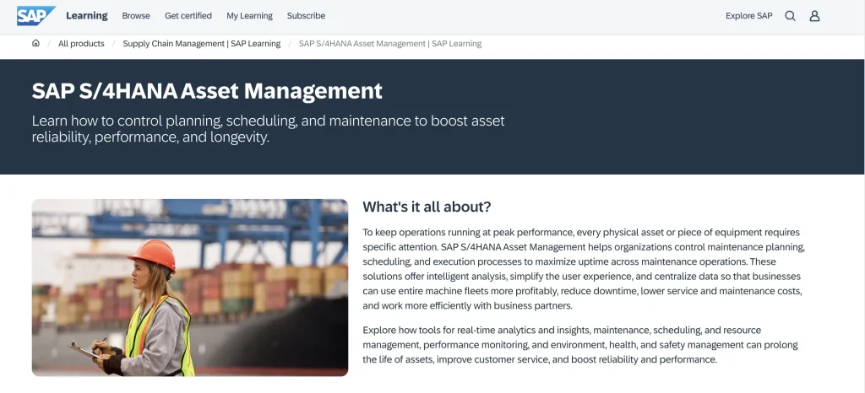
Task: Click the SAP logo
Action: click(x=36, y=16)
